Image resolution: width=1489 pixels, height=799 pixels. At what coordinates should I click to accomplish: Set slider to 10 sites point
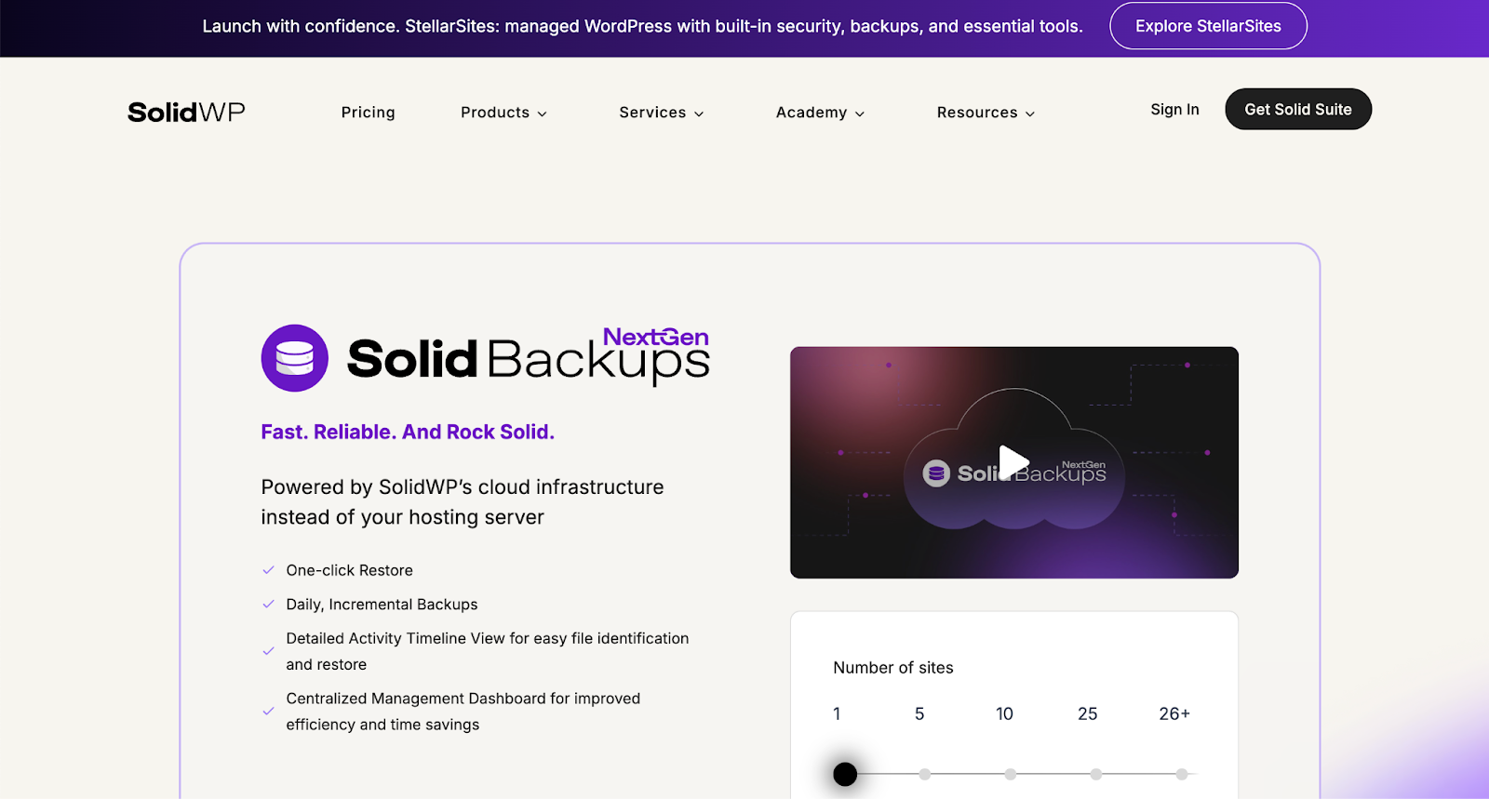click(1010, 774)
